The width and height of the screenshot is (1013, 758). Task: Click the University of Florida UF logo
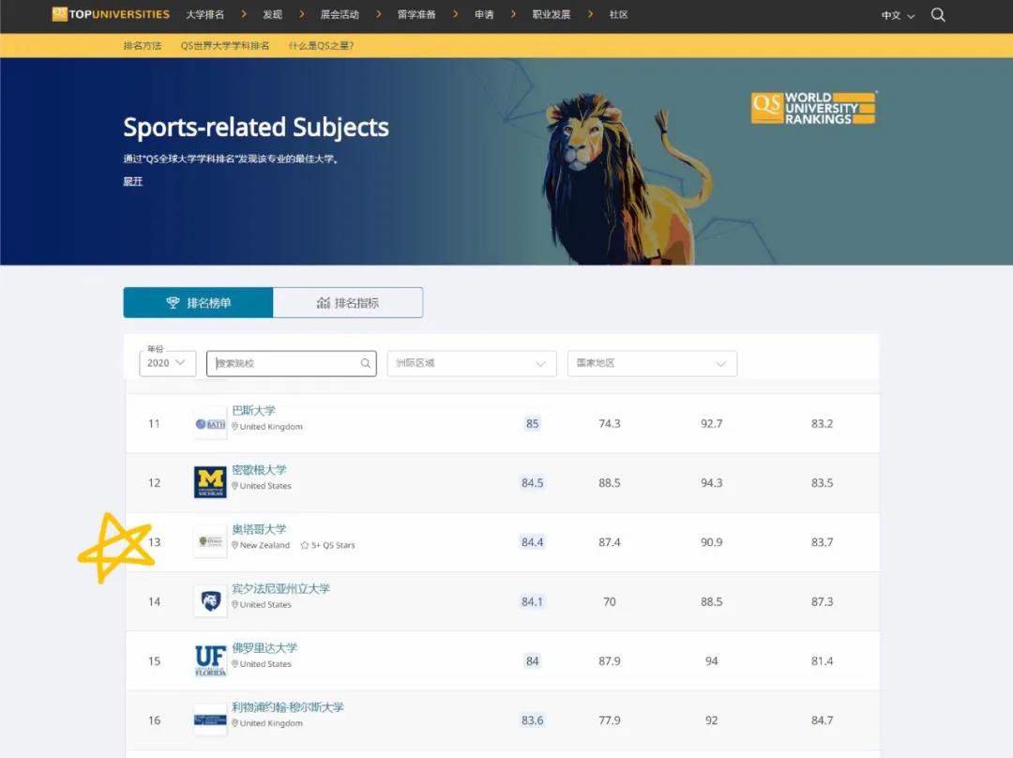[211, 660]
